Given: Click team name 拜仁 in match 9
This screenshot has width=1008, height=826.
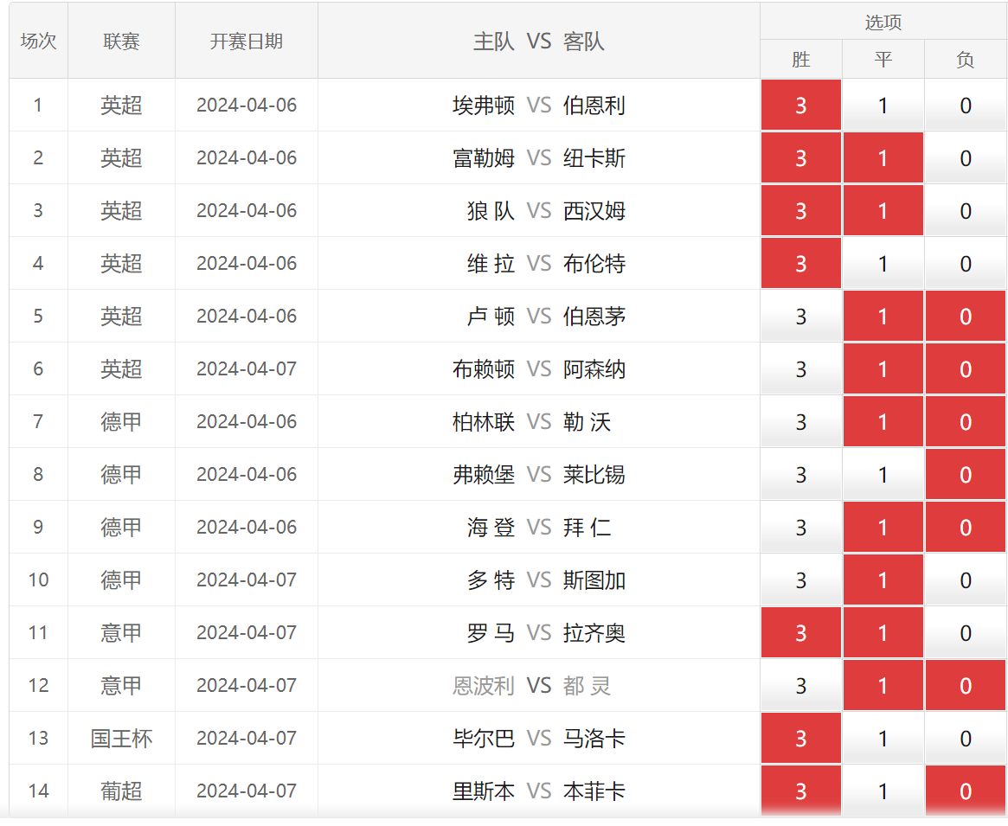Looking at the screenshot, I should (587, 527).
